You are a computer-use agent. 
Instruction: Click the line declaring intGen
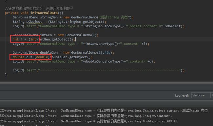click(x=55, y=35)
